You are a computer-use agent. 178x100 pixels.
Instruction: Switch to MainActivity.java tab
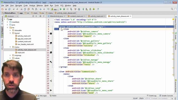click(56, 16)
